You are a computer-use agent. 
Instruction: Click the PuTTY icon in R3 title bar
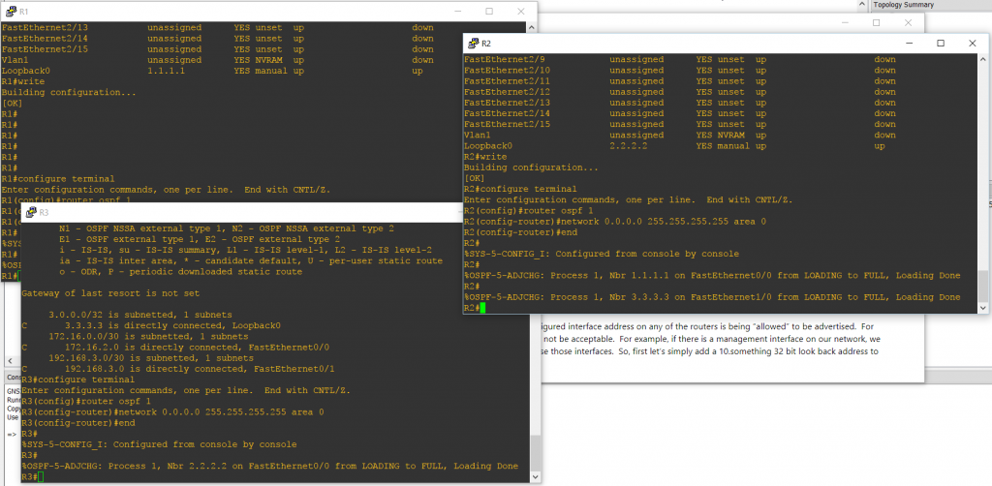click(x=31, y=212)
